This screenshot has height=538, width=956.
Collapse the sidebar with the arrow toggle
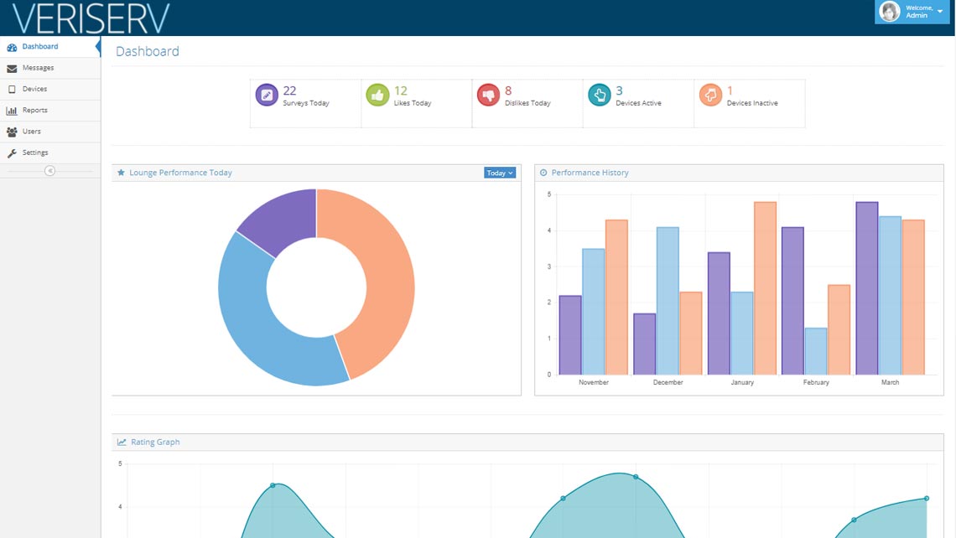49,171
